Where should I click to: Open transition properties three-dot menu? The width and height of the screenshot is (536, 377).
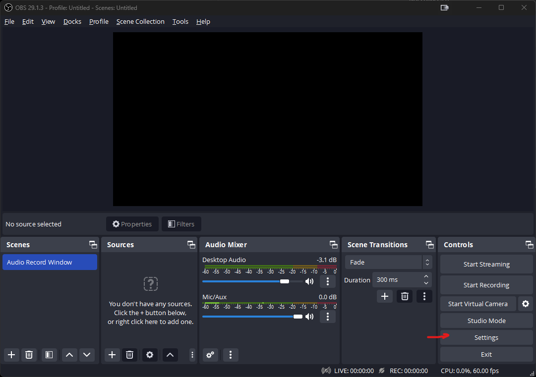pyautogui.click(x=424, y=296)
